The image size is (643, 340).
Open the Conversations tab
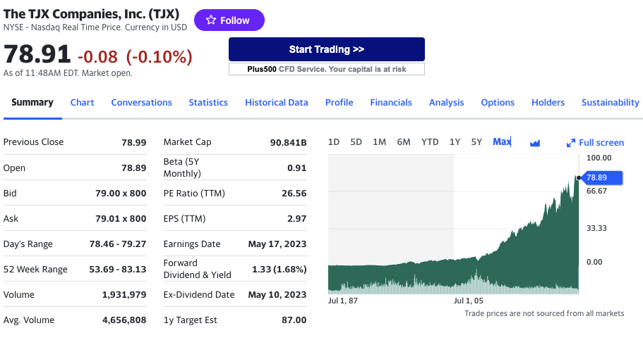tap(141, 102)
